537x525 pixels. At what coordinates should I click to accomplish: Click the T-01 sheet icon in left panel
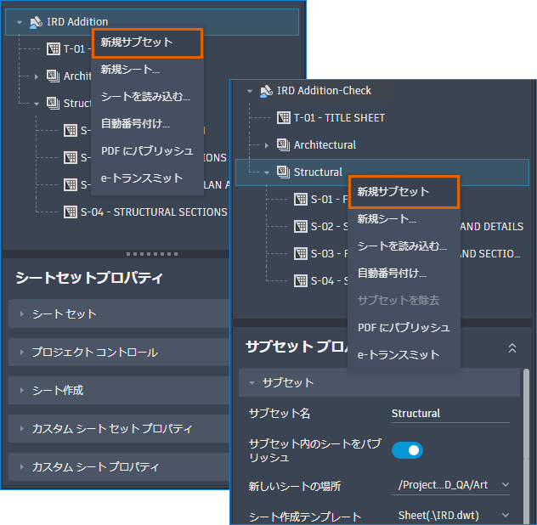tap(54, 49)
